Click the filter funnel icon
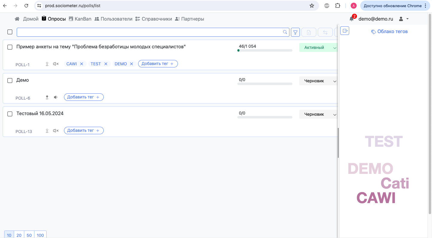432x238 pixels. point(295,32)
